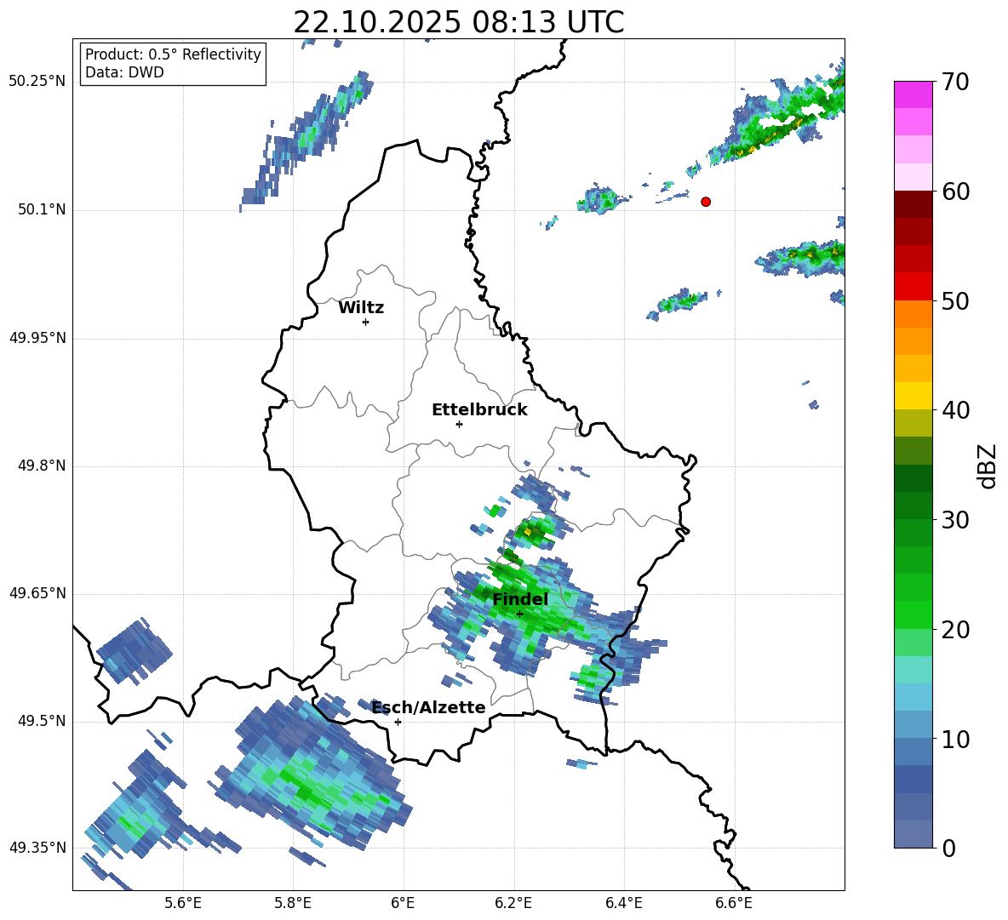Click the 49.95°N latitude label
The width and height of the screenshot is (1008, 920).
pyautogui.click(x=37, y=337)
